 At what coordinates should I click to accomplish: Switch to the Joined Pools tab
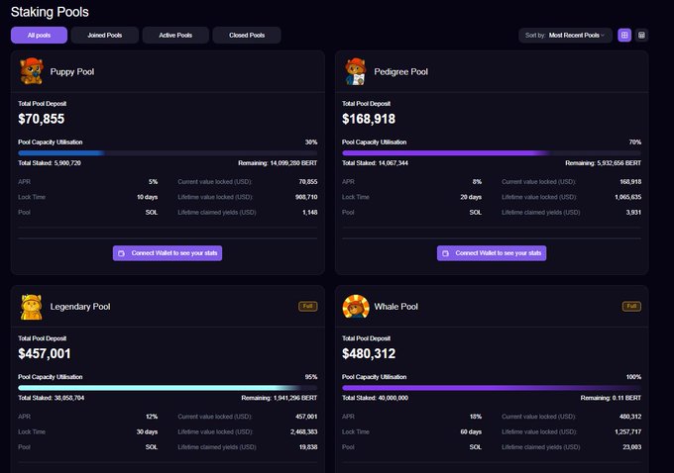pyautogui.click(x=105, y=36)
